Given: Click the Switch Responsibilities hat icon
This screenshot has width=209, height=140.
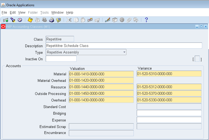Looking at the screenshot, I should [44, 20].
